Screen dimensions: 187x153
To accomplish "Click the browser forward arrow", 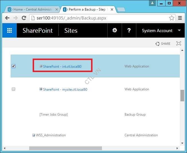I will click(x=16, y=18).
